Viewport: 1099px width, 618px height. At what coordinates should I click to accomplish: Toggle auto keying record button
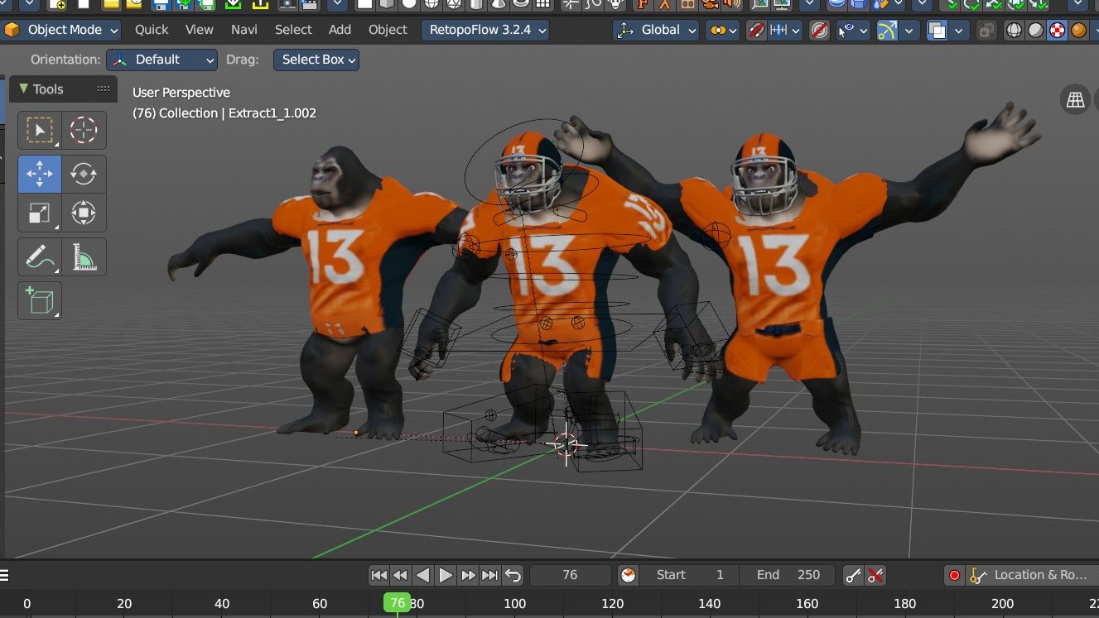click(955, 575)
